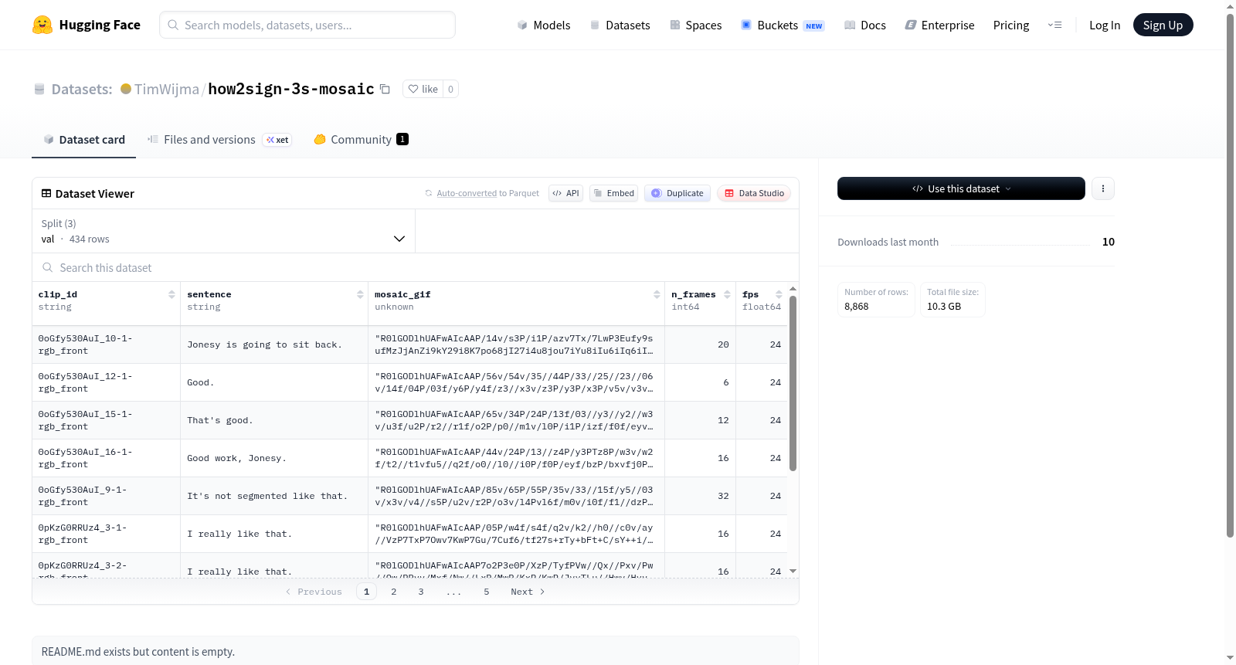The height and width of the screenshot is (665, 1236).
Task: Open the Embed option
Action: tap(613, 193)
